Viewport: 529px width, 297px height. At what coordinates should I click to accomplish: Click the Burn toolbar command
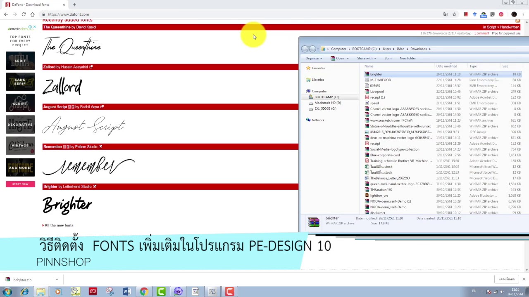[x=388, y=58]
